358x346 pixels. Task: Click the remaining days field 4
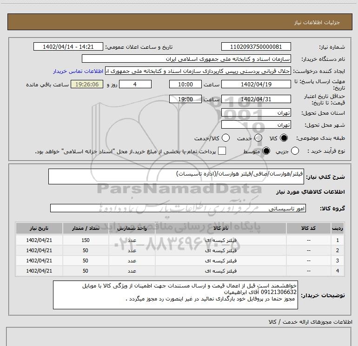135,84
